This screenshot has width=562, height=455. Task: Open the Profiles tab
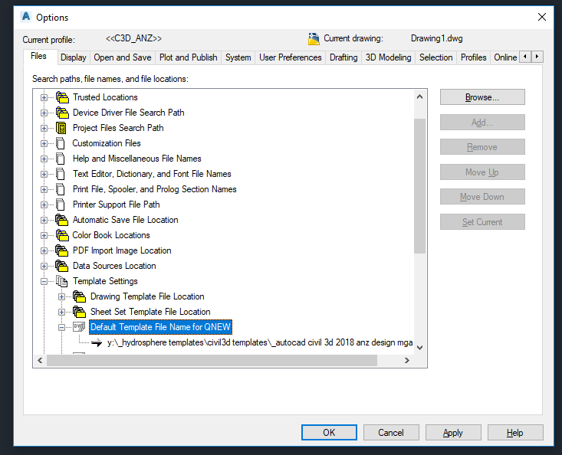(474, 57)
